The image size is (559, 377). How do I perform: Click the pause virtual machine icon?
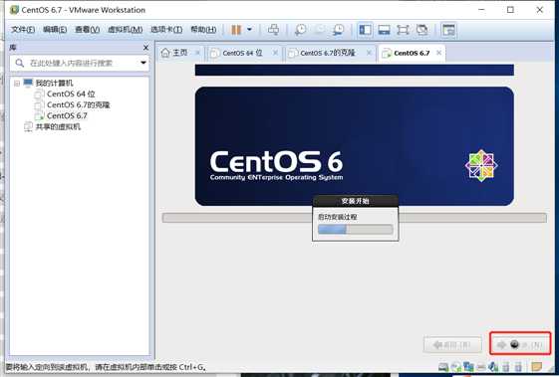coord(236,30)
